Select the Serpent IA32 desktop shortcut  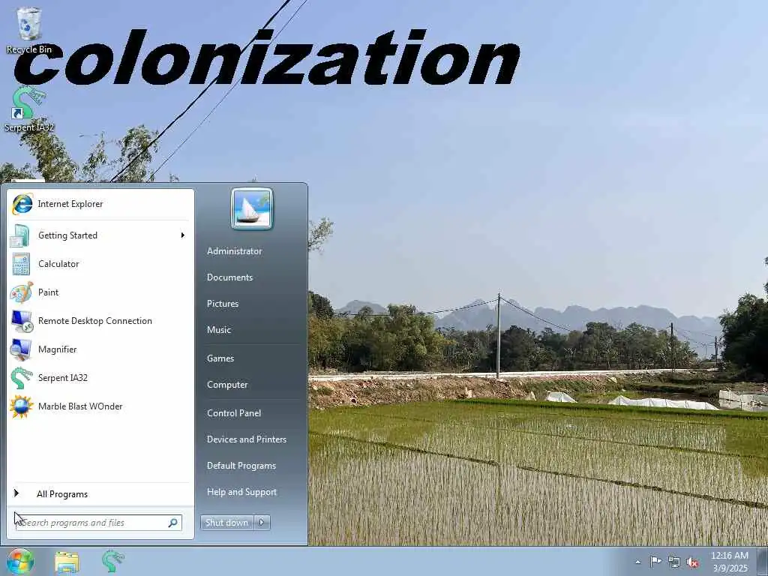pyautogui.click(x=29, y=109)
